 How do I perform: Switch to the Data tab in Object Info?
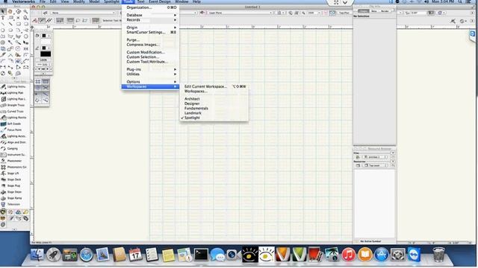[374, 11]
